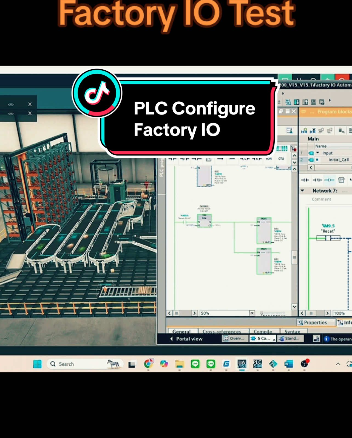The image size is (352, 438).
Task: Click the Program blocks breadcrumb
Action: pyautogui.click(x=334, y=111)
